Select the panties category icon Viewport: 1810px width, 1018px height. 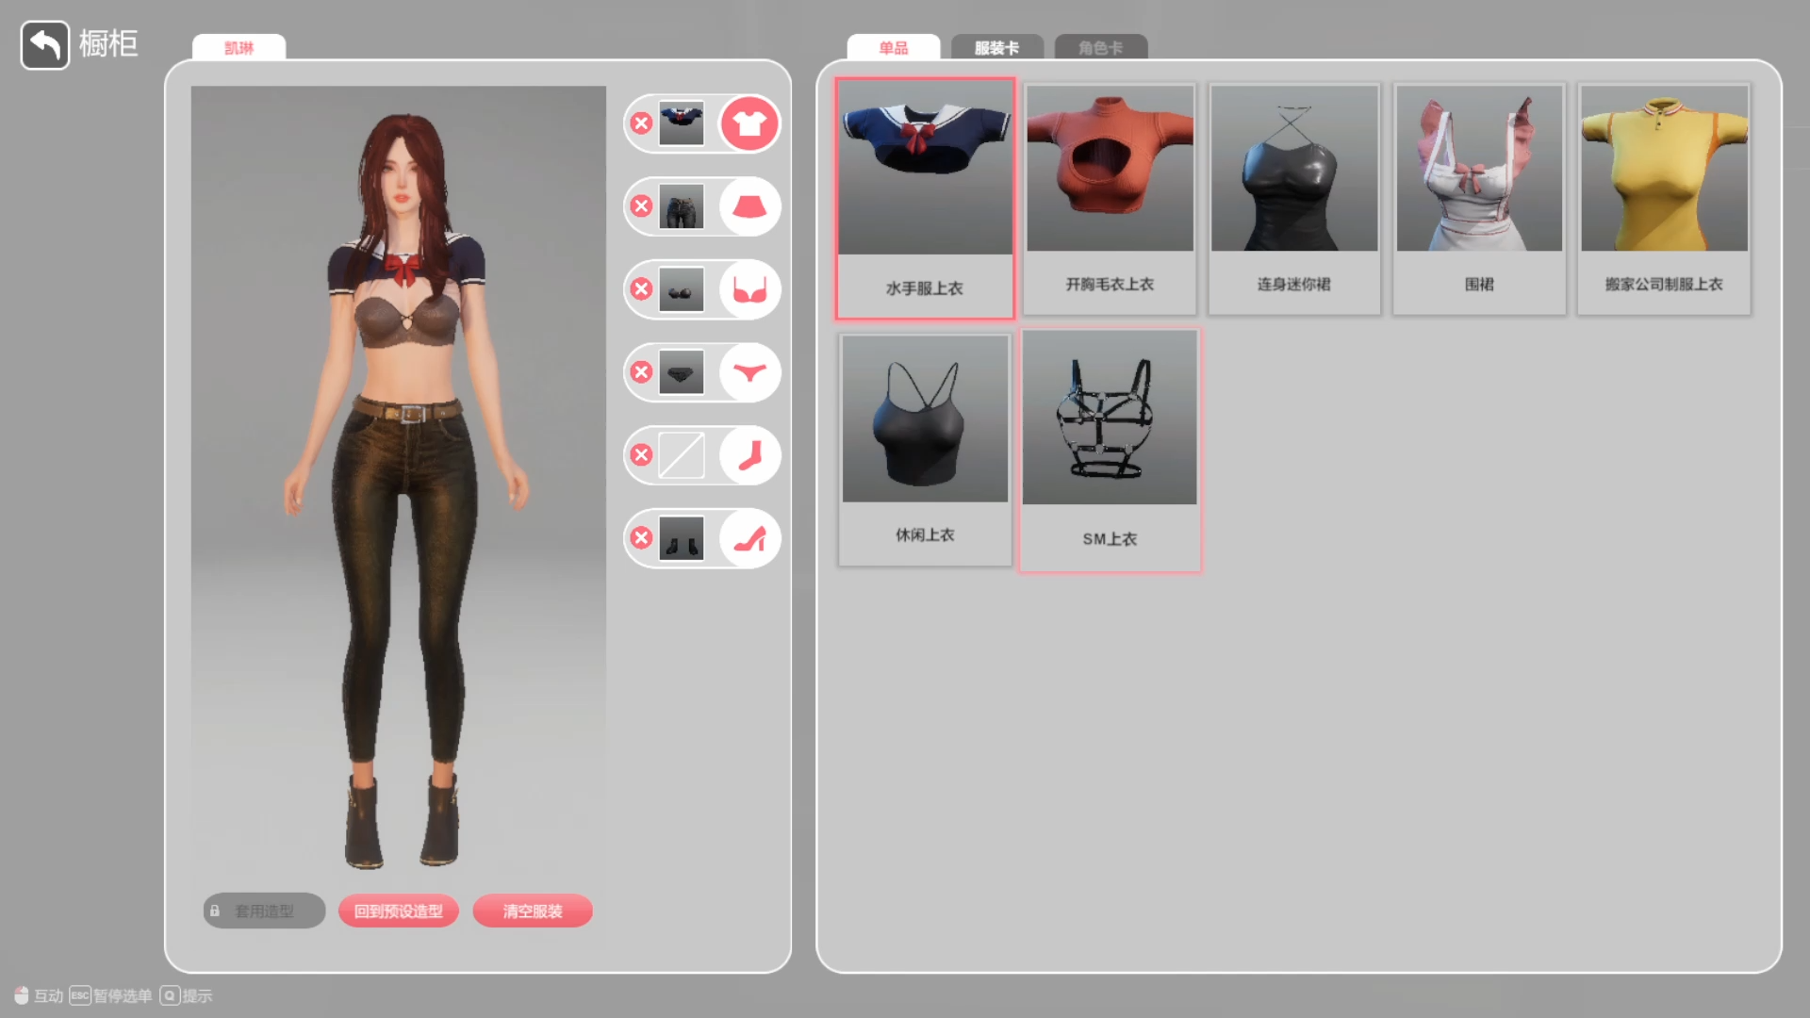point(749,372)
